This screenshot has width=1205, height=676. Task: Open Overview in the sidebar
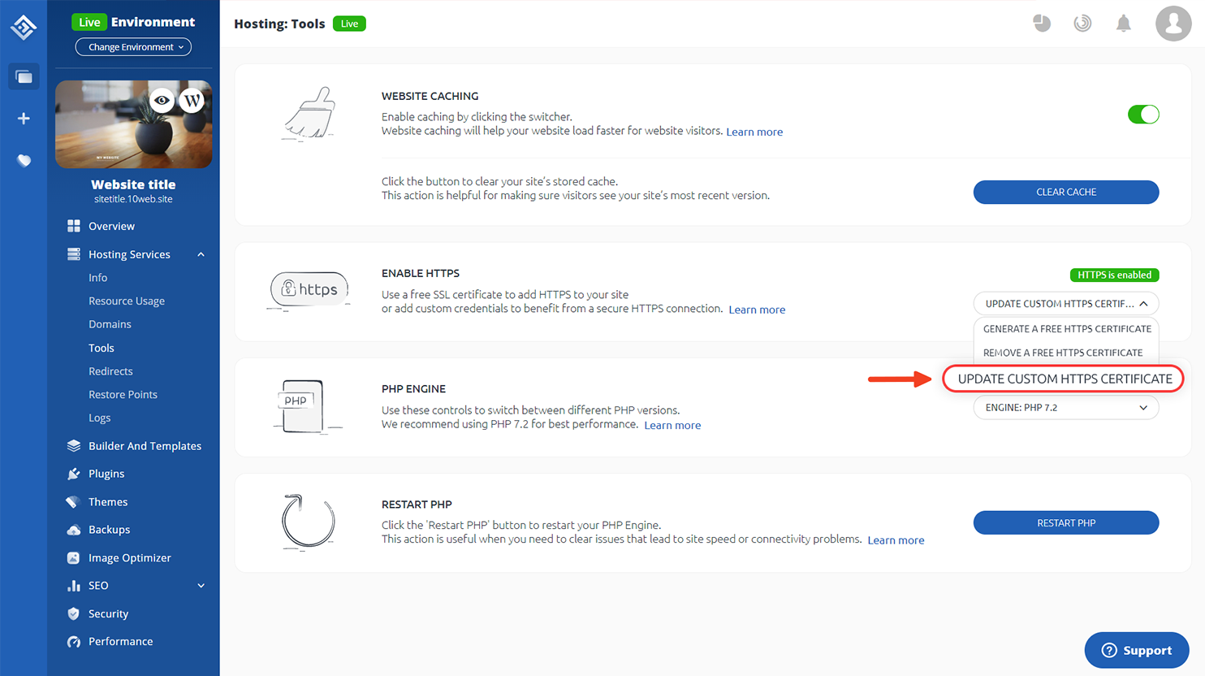[111, 226]
